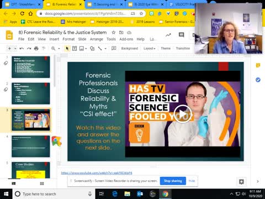This screenshot has width=265, height=199.
Task: Expand the side panel chevron
Action: pos(258,181)
